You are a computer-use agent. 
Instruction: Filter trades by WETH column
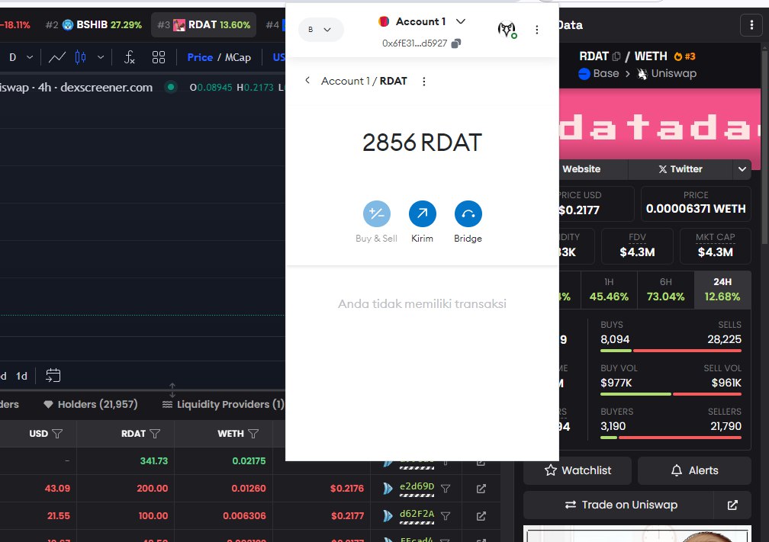click(253, 434)
